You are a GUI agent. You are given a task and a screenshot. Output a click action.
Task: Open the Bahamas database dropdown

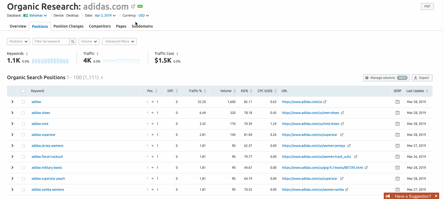pyautogui.click(x=35, y=16)
